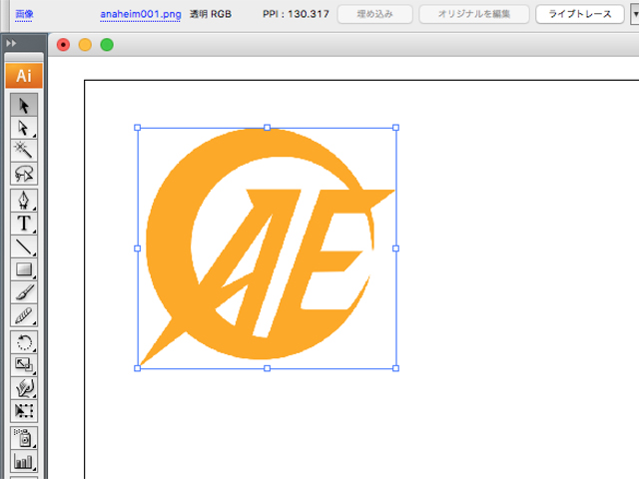This screenshot has width=639, height=479.
Task: Click the PPI : 130.317 readout
Action: tap(296, 14)
